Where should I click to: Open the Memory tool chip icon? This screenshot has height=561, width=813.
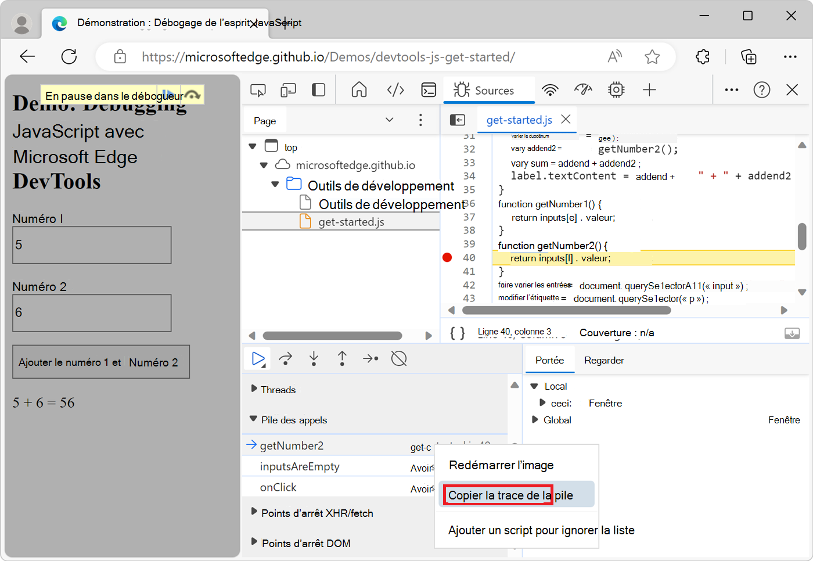pos(616,90)
